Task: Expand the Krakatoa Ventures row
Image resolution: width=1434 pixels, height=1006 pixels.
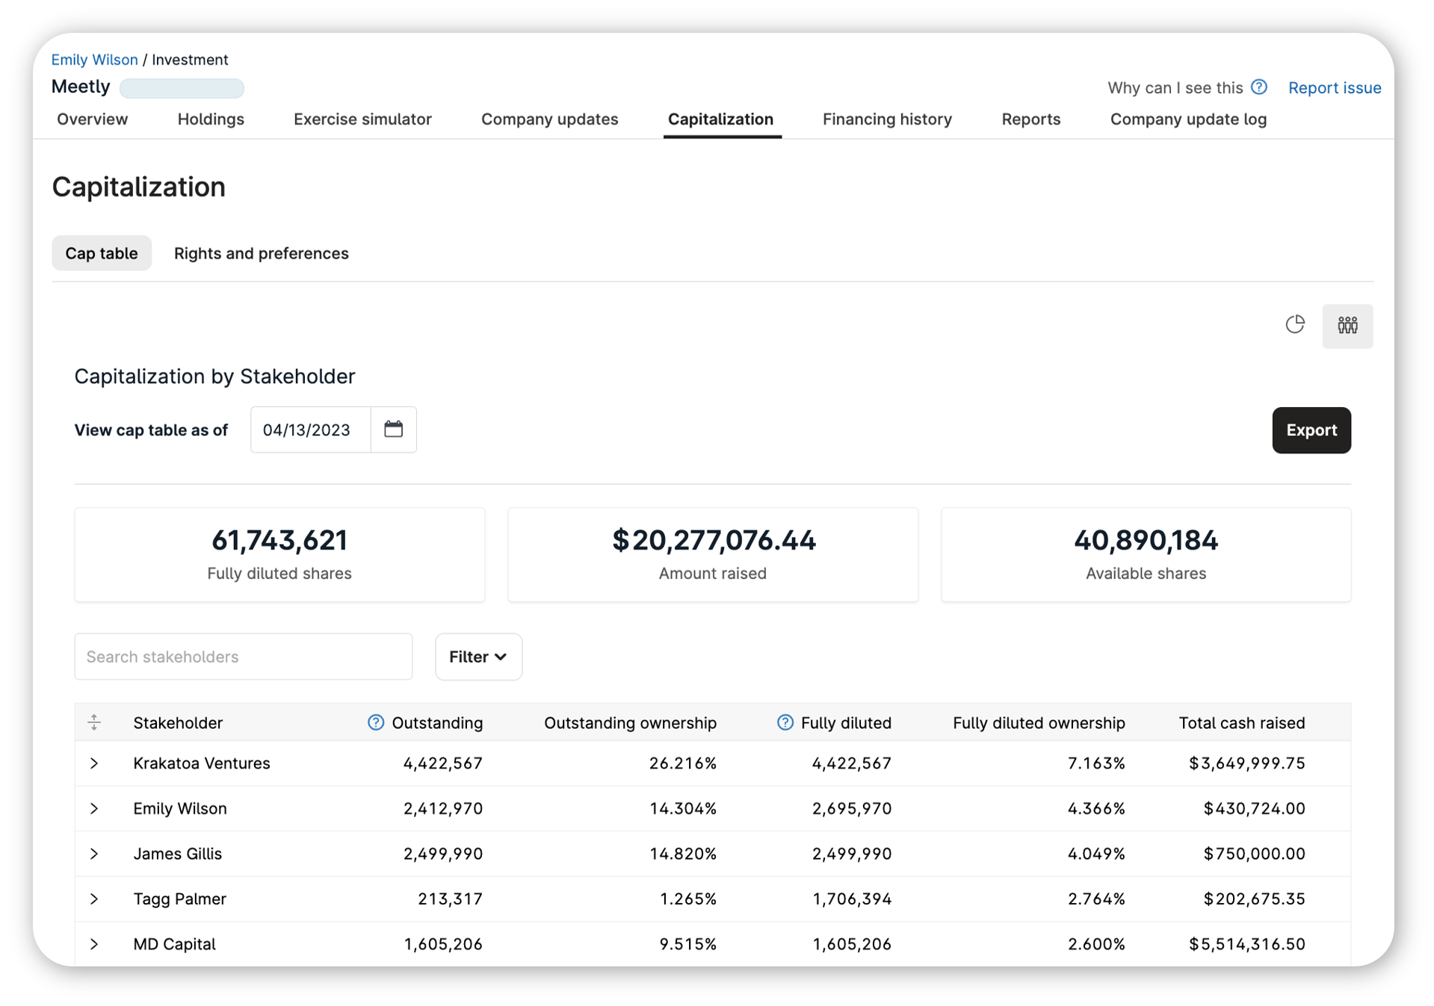Action: 94,763
